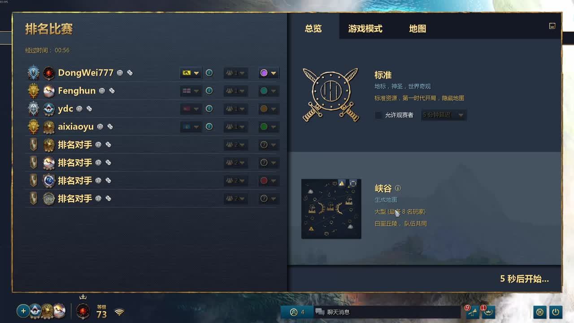The image size is (574, 323).
Task: Click the player name aixiaoyu
Action: [x=76, y=127]
